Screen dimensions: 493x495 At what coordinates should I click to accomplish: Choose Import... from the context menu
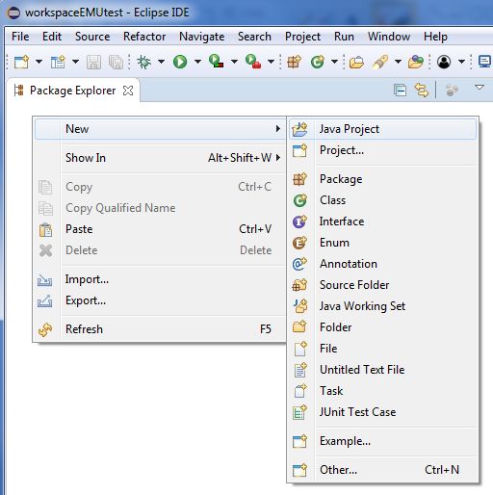(x=160, y=279)
